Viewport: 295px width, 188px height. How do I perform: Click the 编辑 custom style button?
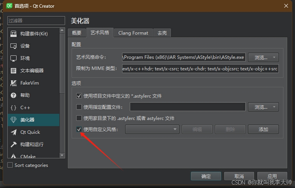click(197, 129)
